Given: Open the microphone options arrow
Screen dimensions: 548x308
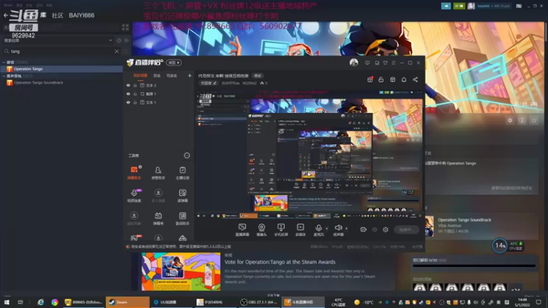Looking at the screenshot, I should [x=327, y=229].
